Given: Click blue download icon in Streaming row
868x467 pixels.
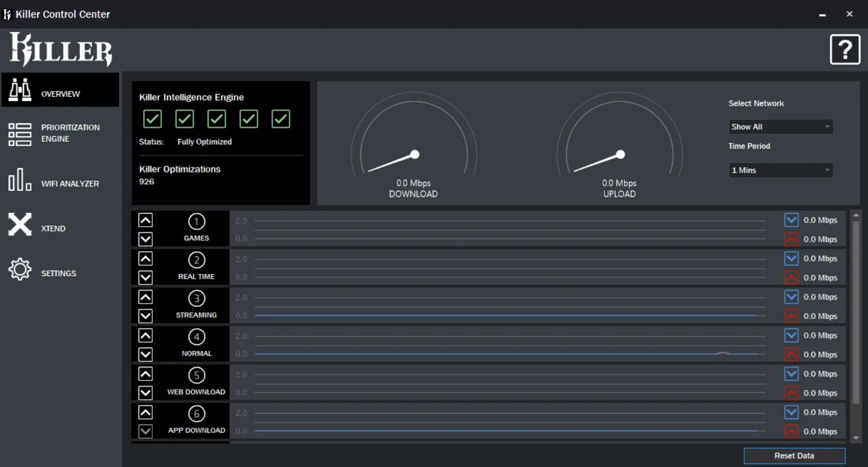Looking at the screenshot, I should [792, 297].
